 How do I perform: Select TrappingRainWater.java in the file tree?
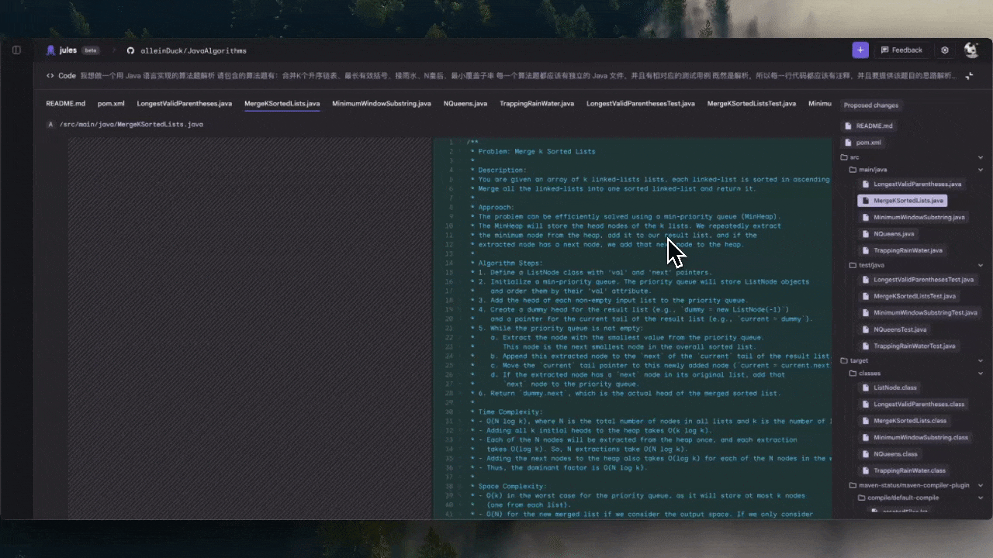903,251
